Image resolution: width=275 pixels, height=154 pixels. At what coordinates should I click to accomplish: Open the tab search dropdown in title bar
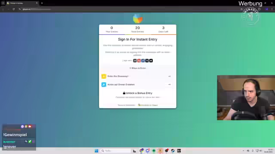3,3
